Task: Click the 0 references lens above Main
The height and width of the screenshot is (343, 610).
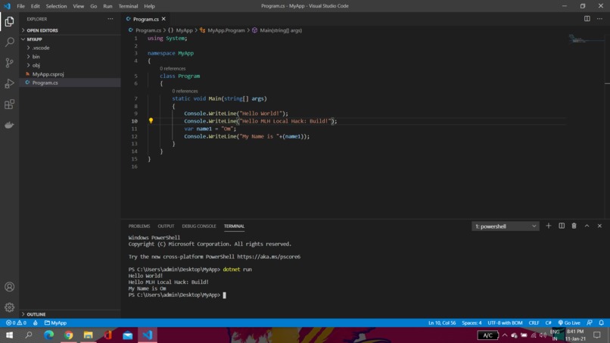Action: click(185, 91)
